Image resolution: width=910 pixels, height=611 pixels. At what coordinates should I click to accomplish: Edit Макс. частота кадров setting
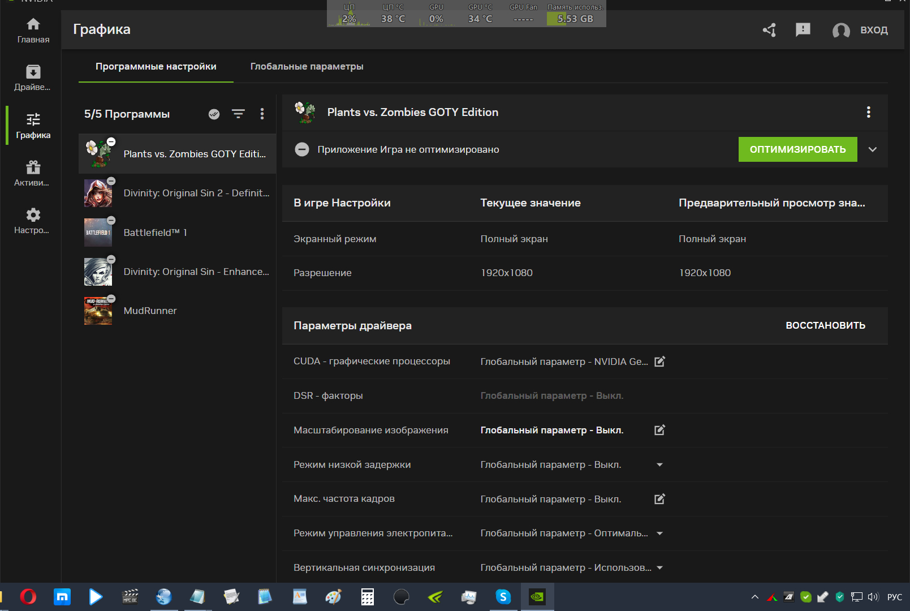point(659,499)
